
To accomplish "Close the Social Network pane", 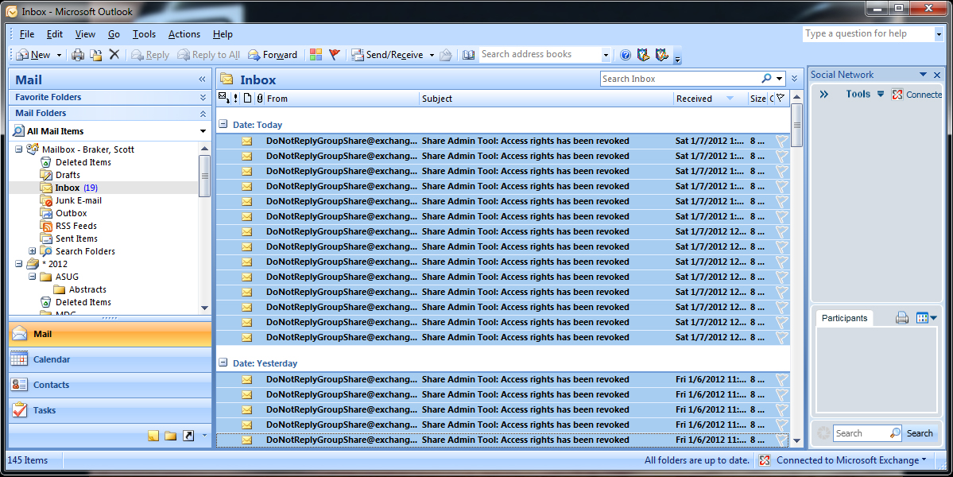I will point(936,75).
